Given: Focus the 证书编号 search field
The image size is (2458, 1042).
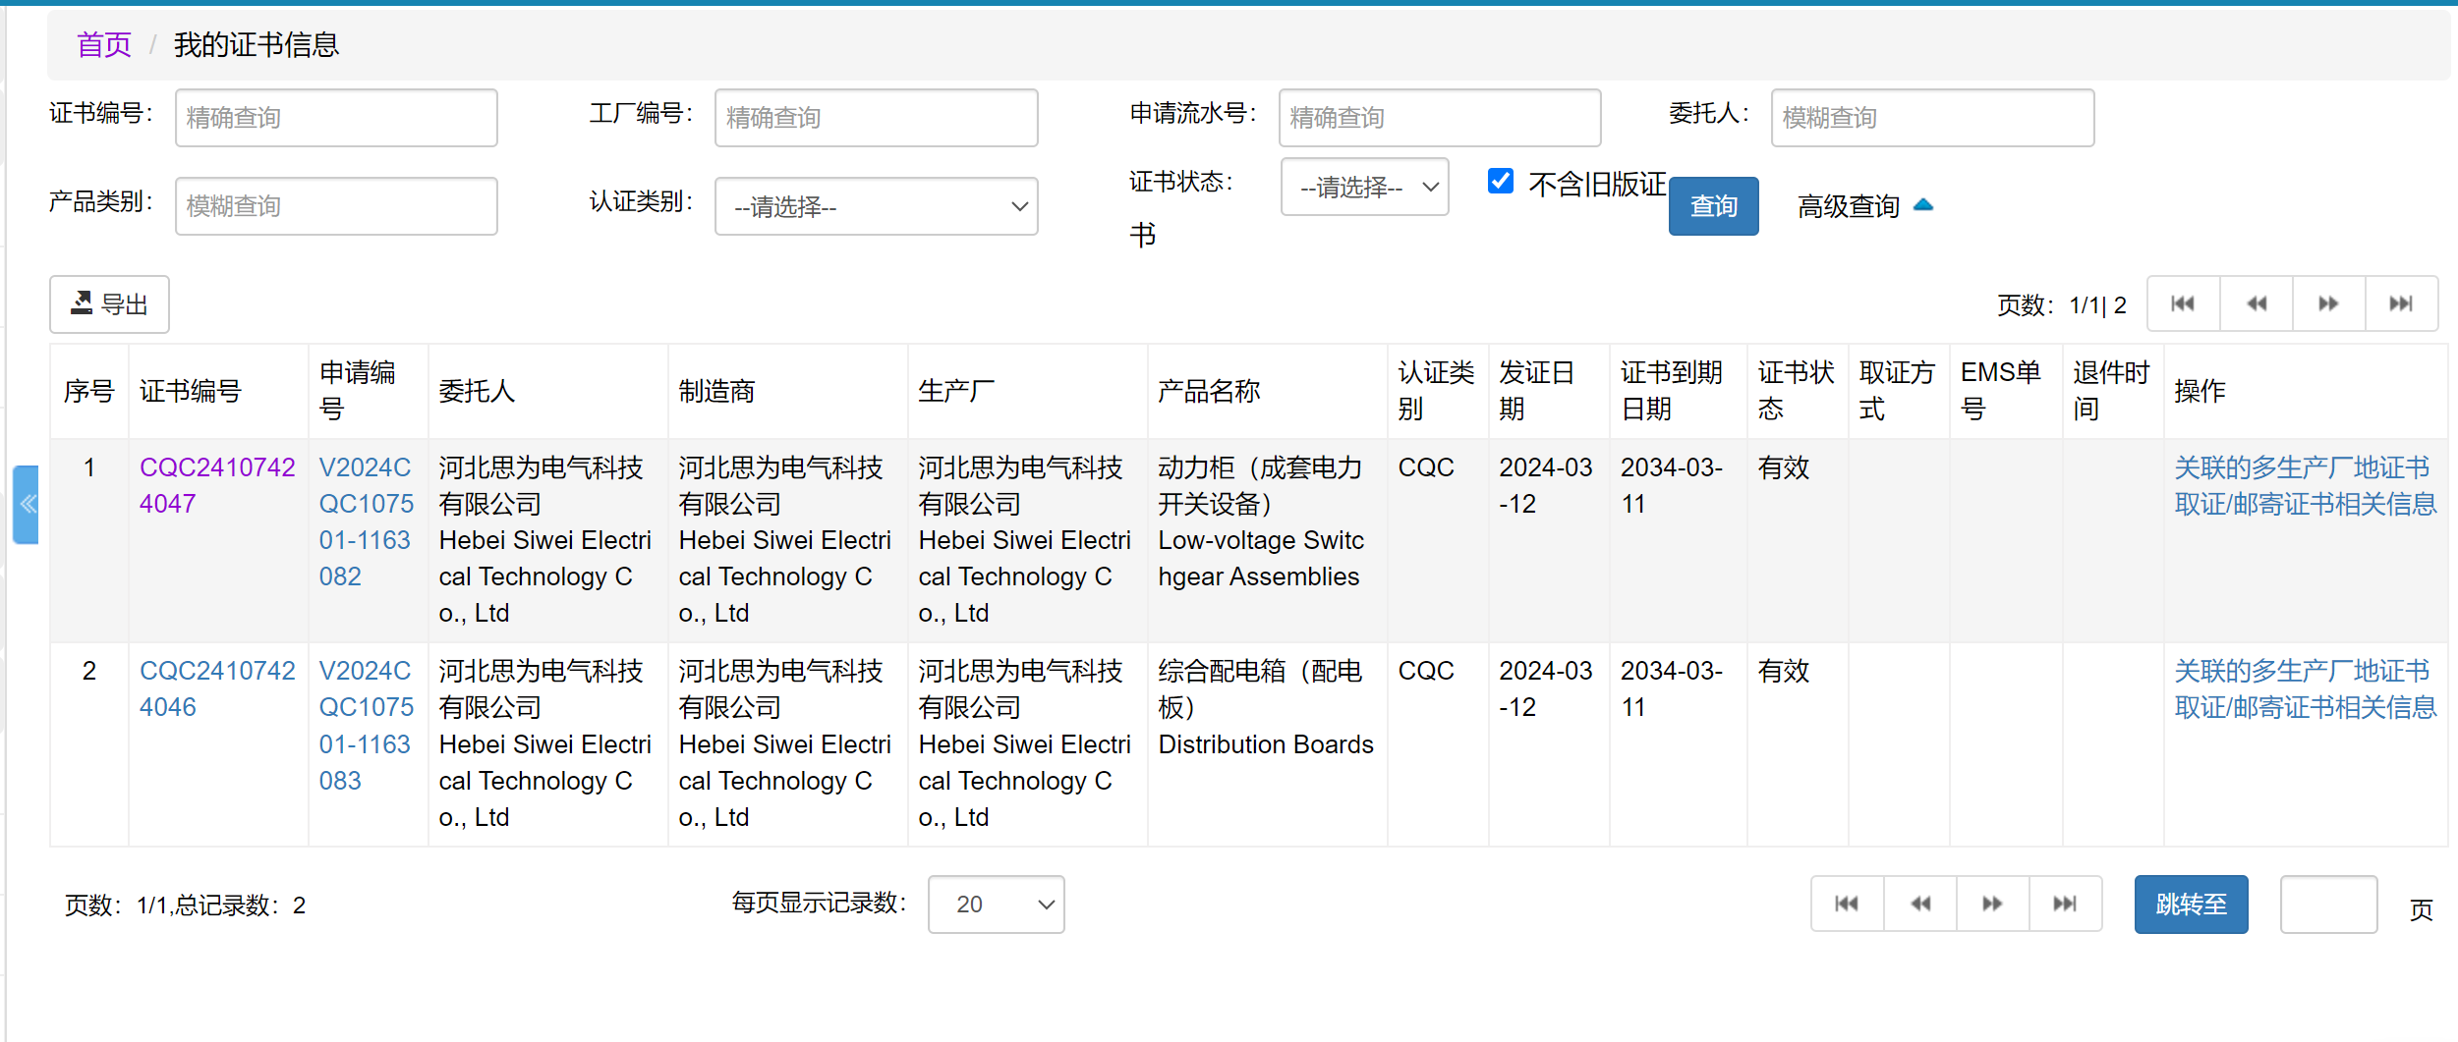Looking at the screenshot, I should point(336,118).
